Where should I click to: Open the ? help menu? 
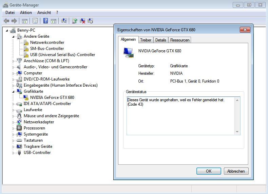tap(57, 13)
